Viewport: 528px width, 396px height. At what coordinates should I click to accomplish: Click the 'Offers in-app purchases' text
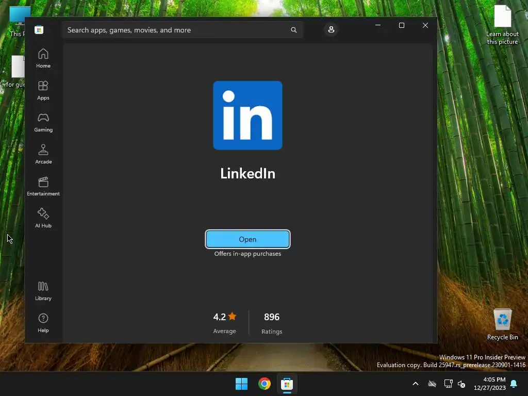pyautogui.click(x=247, y=254)
